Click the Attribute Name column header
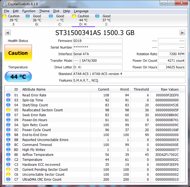Image resolution: width=190 pixels, height=187 pixels. pyautogui.click(x=56, y=89)
